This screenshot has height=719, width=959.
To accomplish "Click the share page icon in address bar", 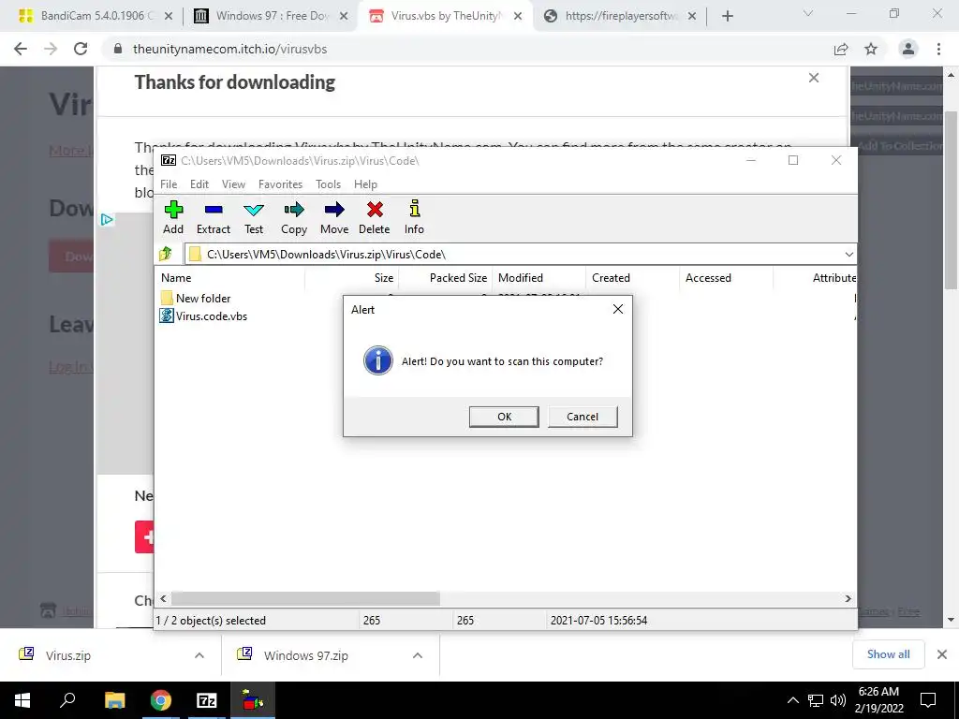I will coord(841,49).
